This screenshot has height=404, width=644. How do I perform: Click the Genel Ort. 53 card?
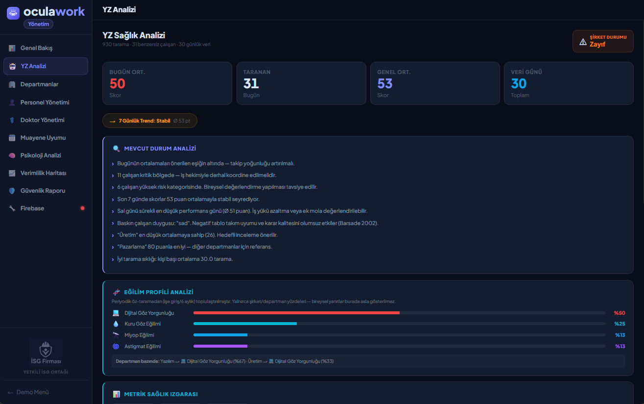click(435, 83)
